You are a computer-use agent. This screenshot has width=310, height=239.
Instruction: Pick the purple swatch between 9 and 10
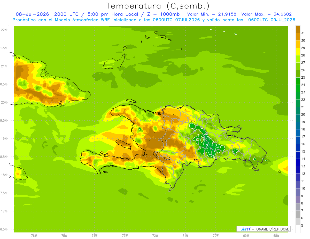pyautogui.click(x=298, y=192)
